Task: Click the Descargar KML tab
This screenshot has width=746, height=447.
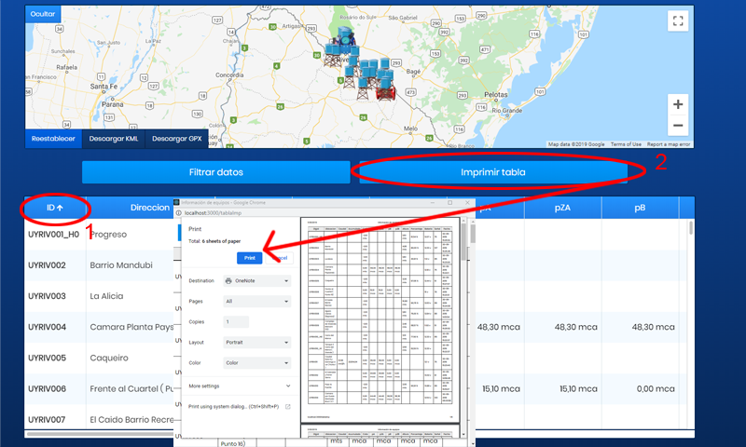Action: pyautogui.click(x=112, y=139)
